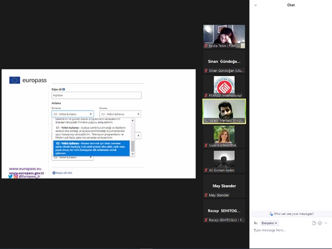Click muted mic icon for Bedia Tekin
332x249 pixels.
206,46
